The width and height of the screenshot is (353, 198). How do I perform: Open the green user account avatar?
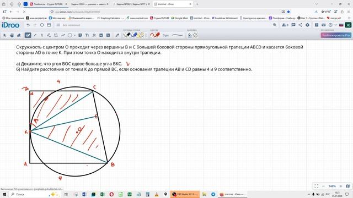348,25
